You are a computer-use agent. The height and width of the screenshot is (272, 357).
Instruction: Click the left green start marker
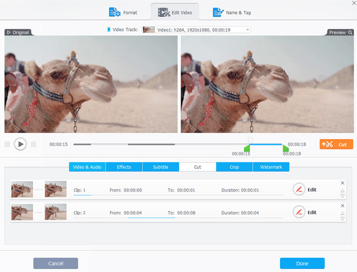coord(247,148)
